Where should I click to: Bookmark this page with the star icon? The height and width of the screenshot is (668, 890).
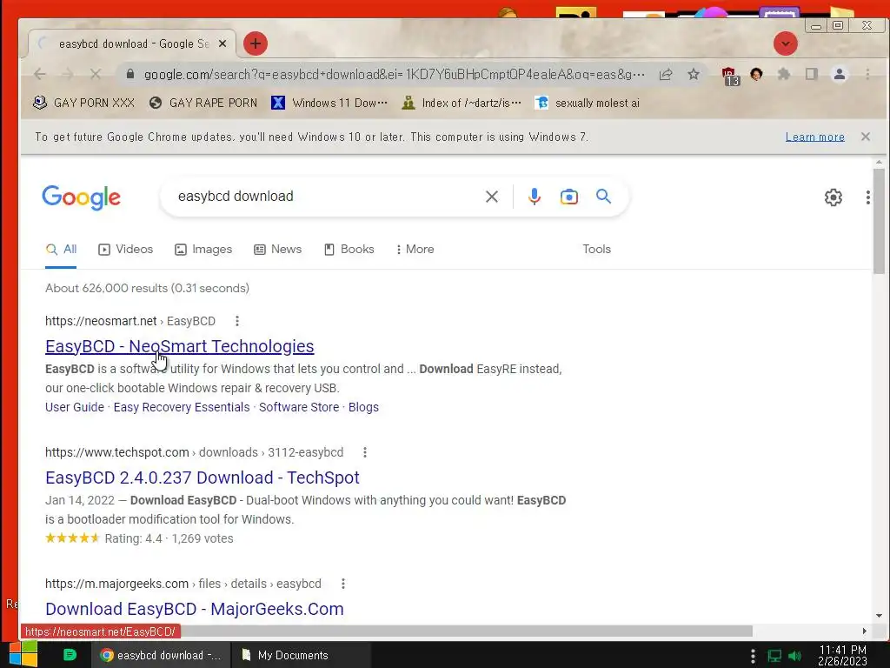tap(693, 75)
